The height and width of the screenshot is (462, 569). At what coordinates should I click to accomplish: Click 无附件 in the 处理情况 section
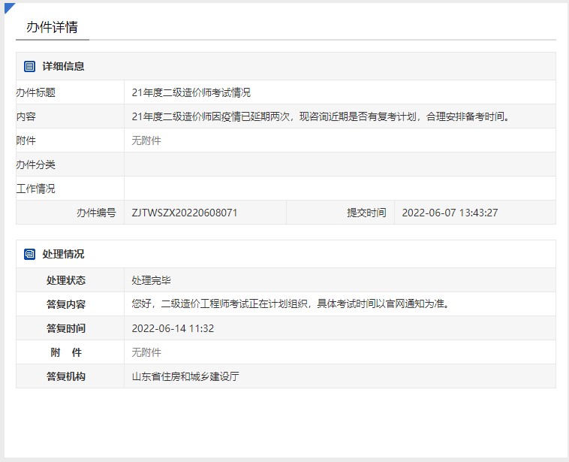click(x=146, y=352)
